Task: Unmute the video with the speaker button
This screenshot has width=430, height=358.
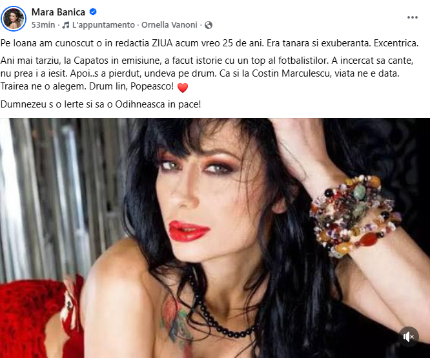Action: pyautogui.click(x=409, y=337)
